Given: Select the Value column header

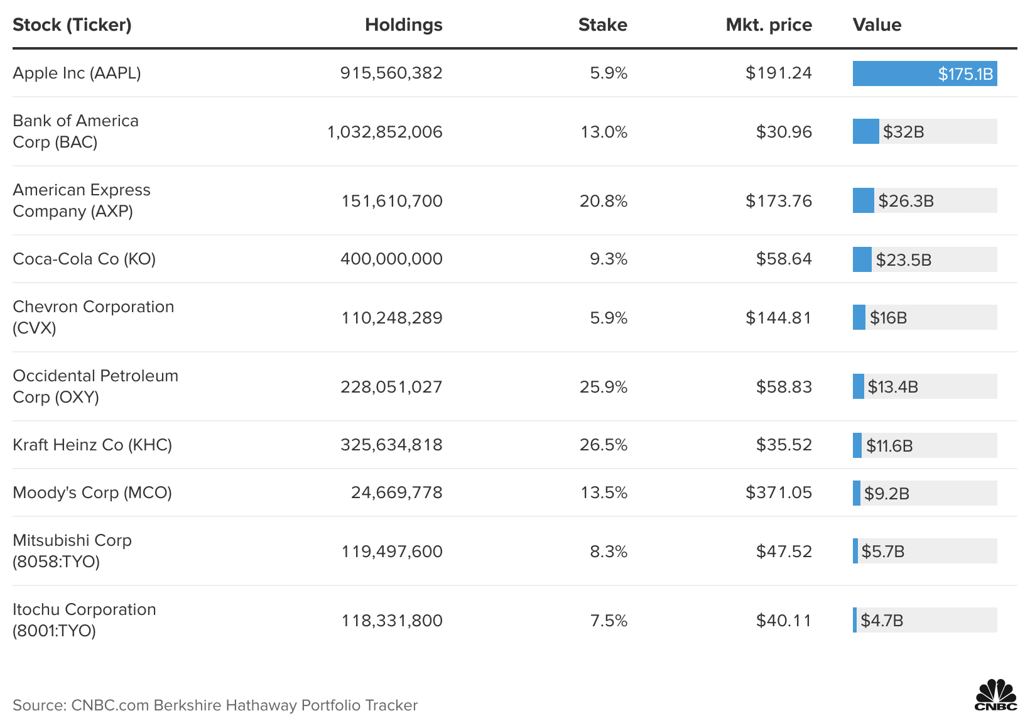Looking at the screenshot, I should coord(877,25).
